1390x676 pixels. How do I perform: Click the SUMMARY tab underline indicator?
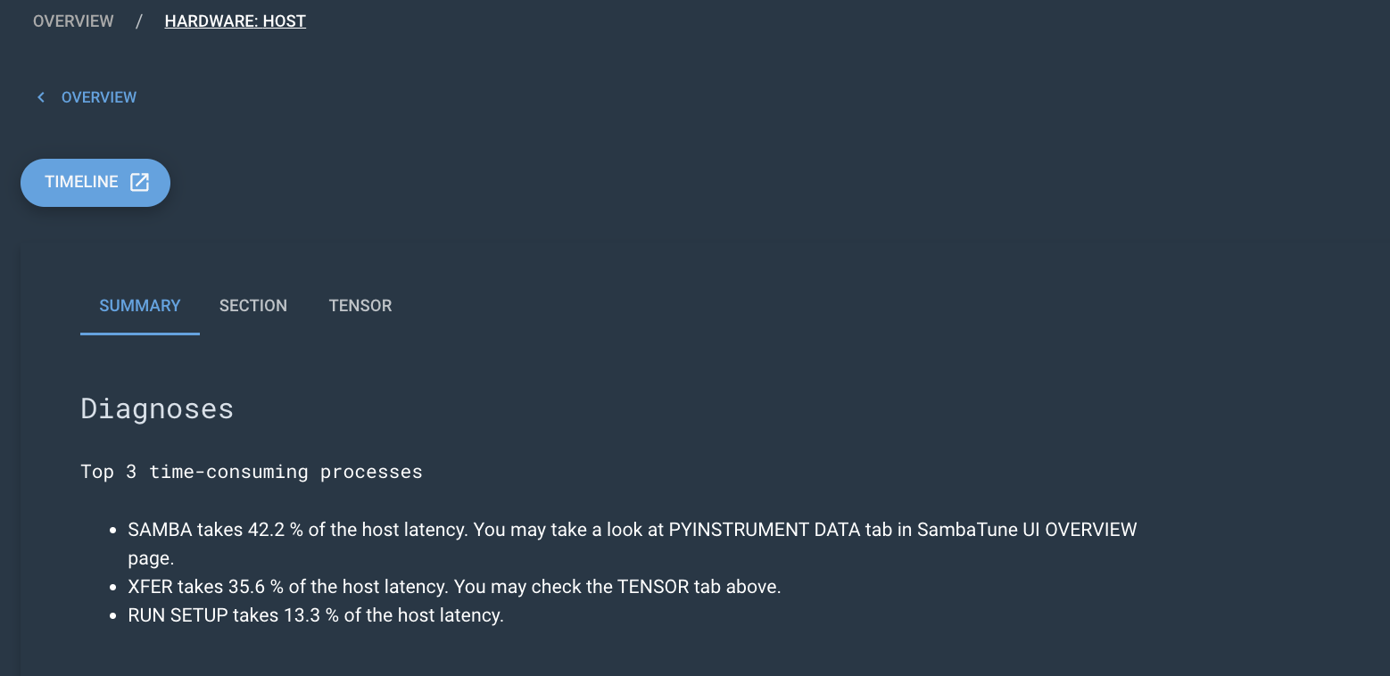(x=139, y=334)
